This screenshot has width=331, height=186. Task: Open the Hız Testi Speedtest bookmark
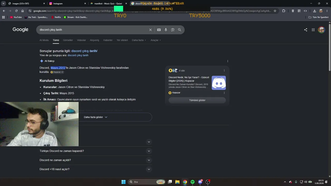(36, 17)
